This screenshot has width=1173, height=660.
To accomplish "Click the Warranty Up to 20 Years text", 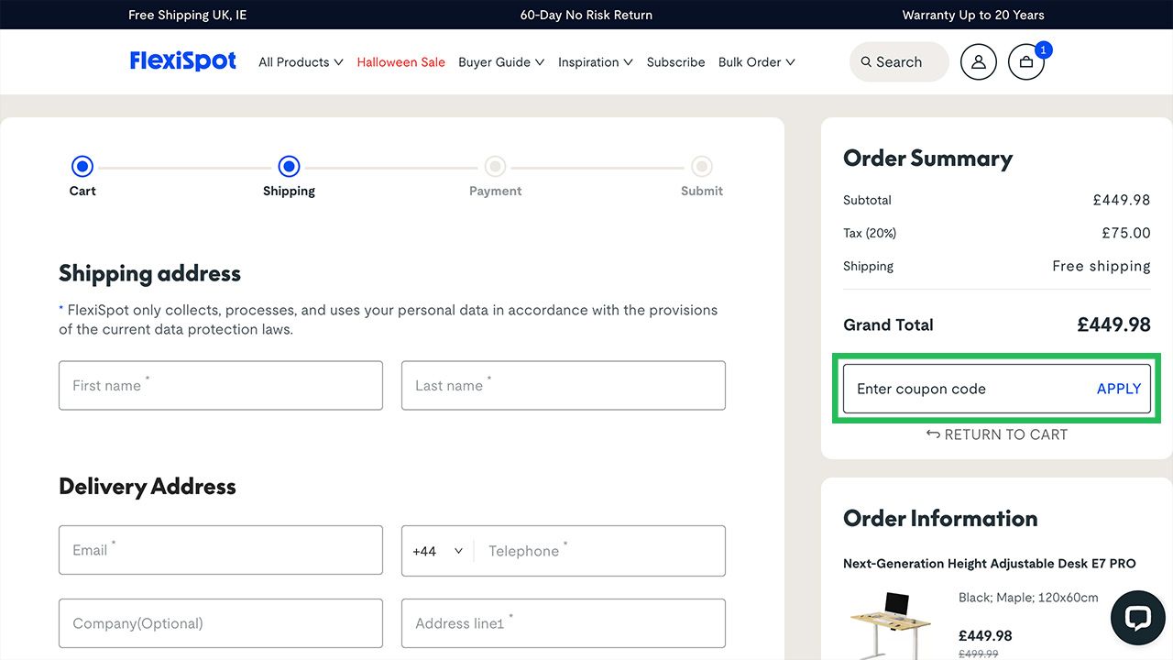I will click(x=973, y=15).
